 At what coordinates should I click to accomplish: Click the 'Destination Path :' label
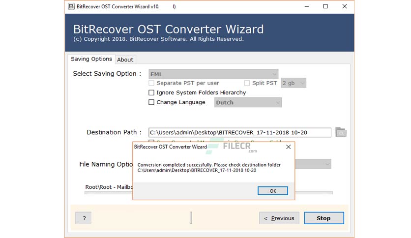[114, 132]
